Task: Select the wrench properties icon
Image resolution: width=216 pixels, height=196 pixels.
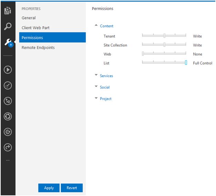Action: pos(8,42)
